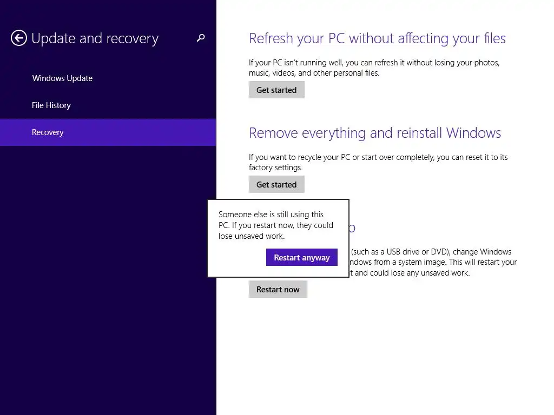Open search with the magnifier icon

(x=201, y=38)
